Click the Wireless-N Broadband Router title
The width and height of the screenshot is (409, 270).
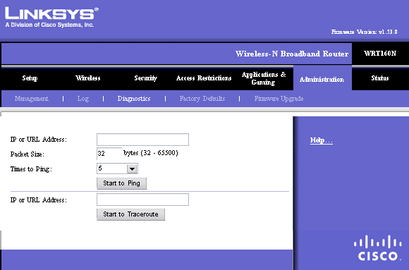click(x=292, y=54)
